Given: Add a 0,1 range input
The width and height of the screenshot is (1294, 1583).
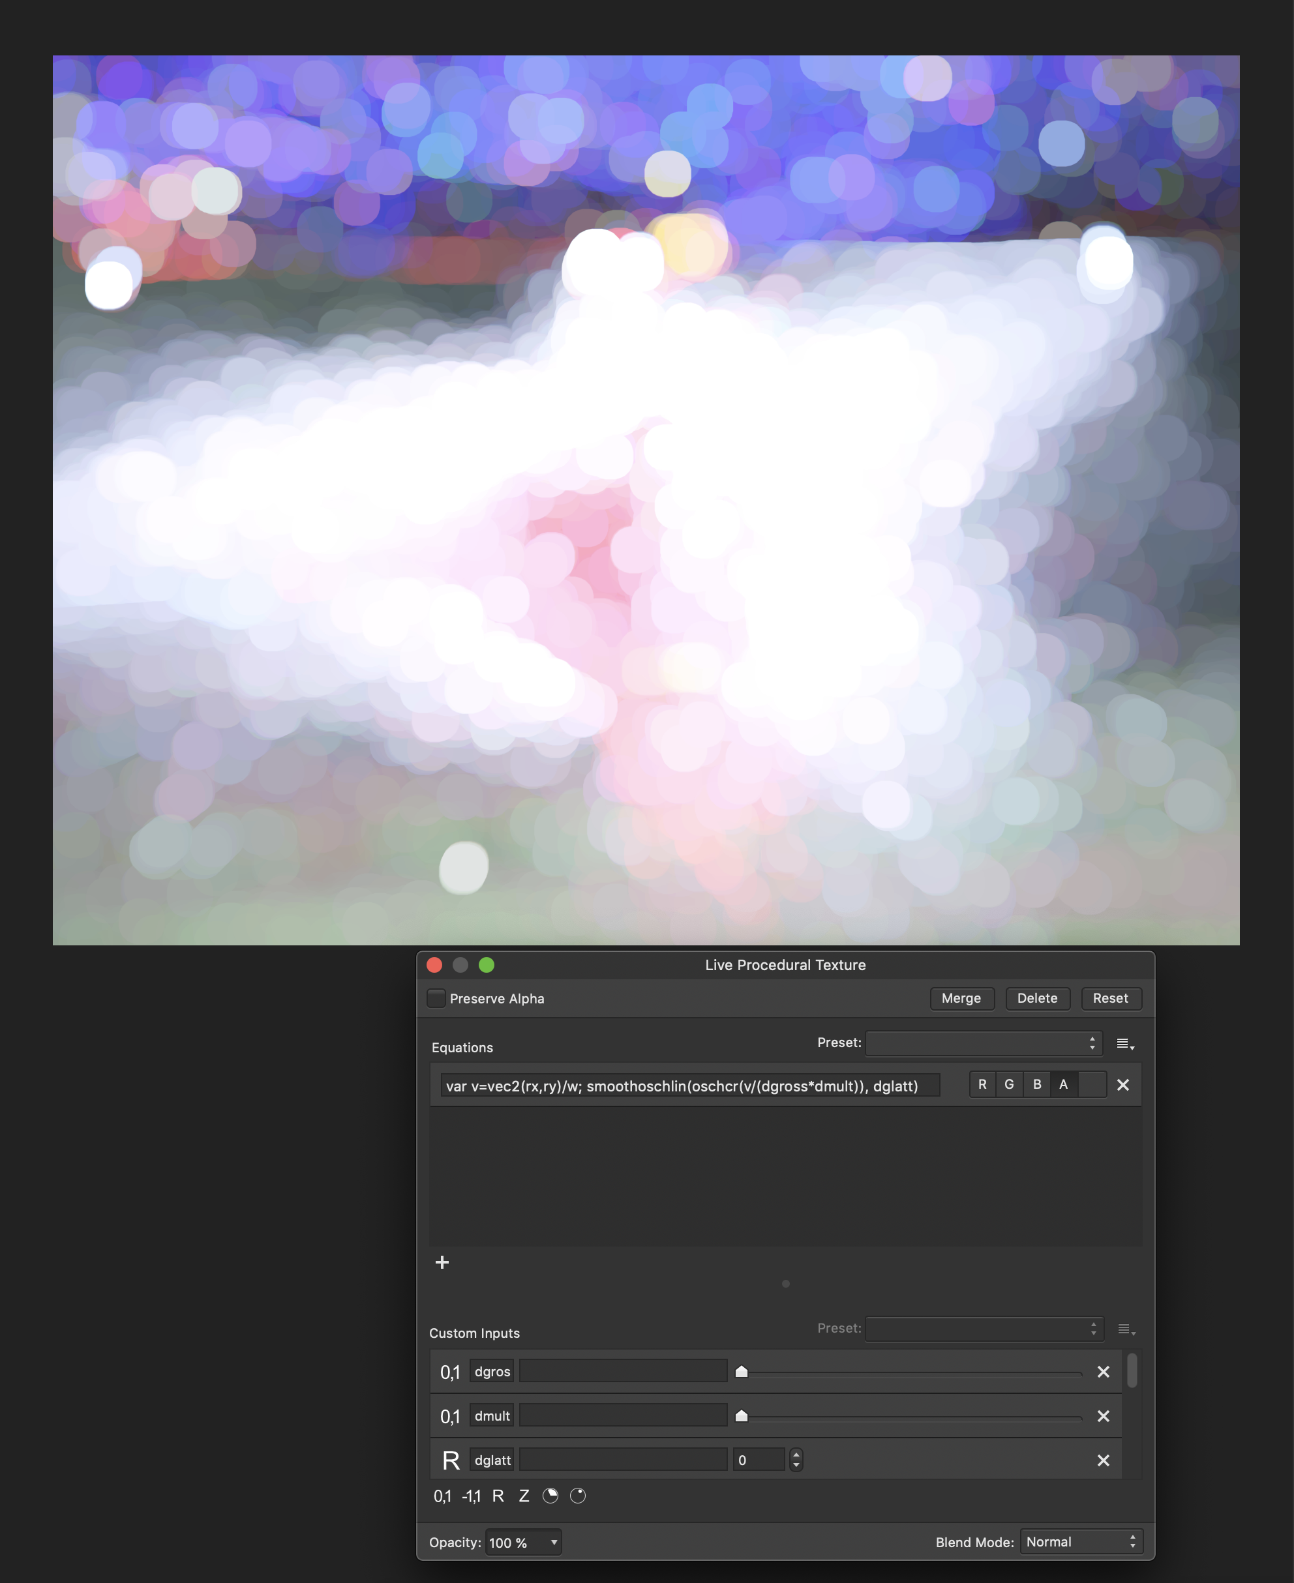Looking at the screenshot, I should point(442,1496).
